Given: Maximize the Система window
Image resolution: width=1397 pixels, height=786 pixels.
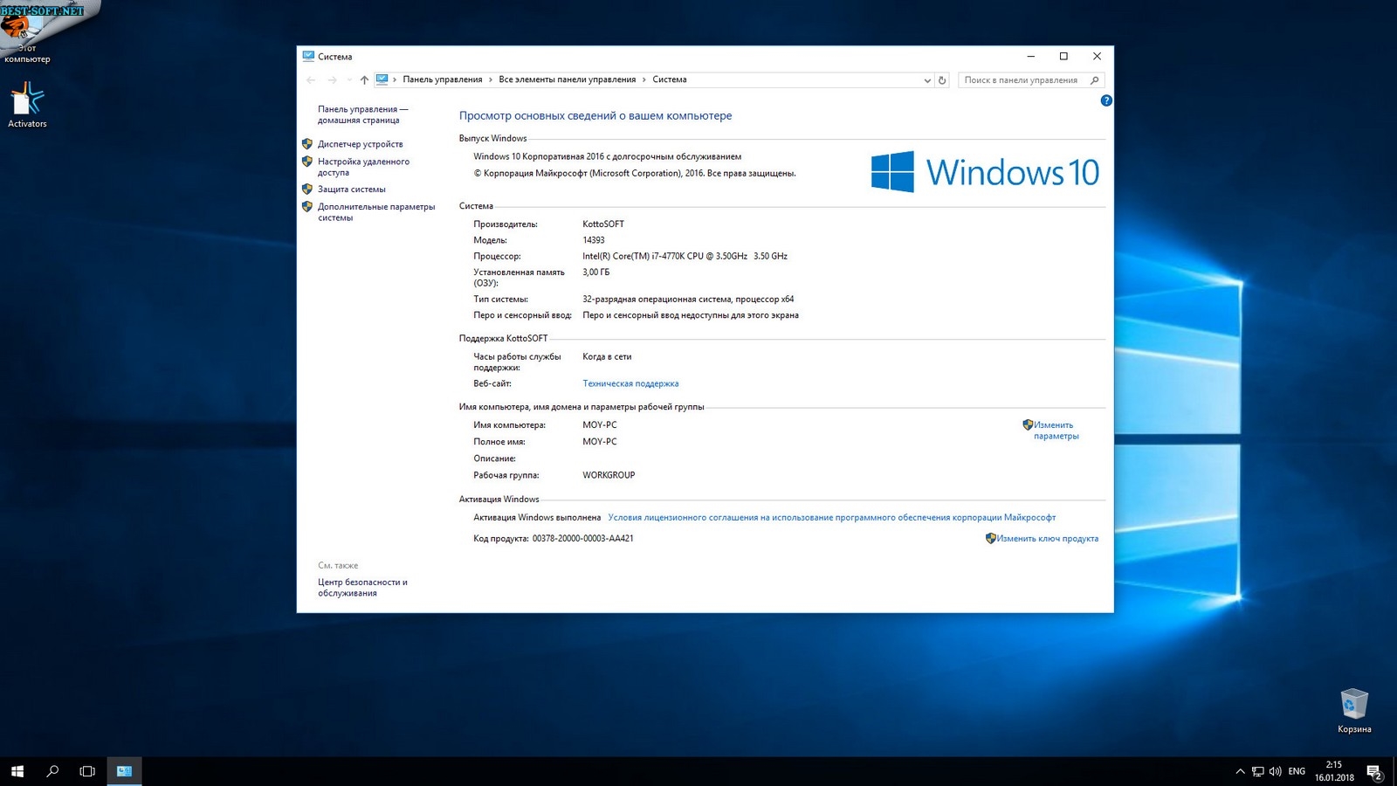Looking at the screenshot, I should coord(1063,57).
